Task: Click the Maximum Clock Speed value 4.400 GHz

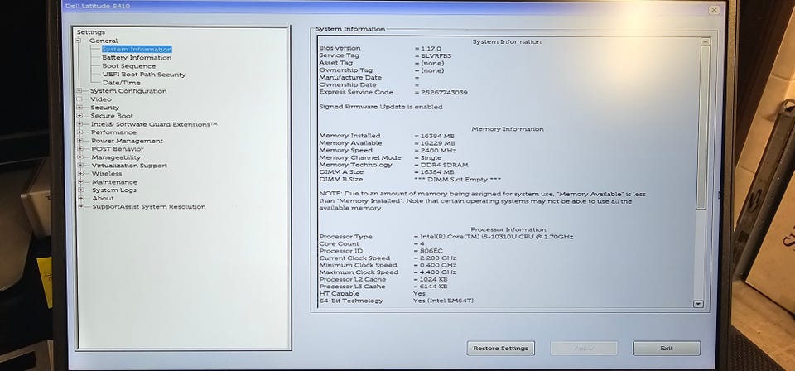Action: point(438,272)
